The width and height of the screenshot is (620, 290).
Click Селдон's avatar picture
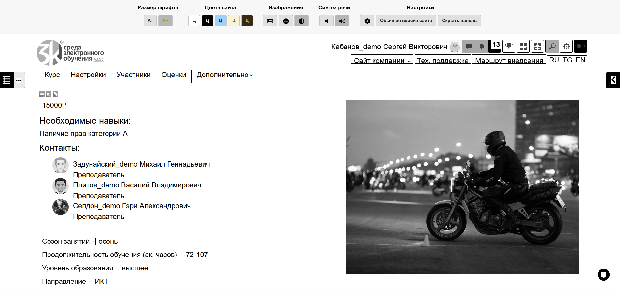(61, 207)
